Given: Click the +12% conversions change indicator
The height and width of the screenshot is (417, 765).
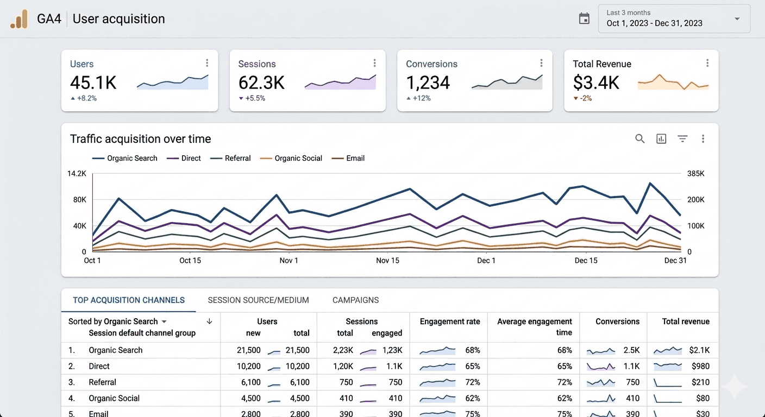Looking at the screenshot, I should [418, 99].
